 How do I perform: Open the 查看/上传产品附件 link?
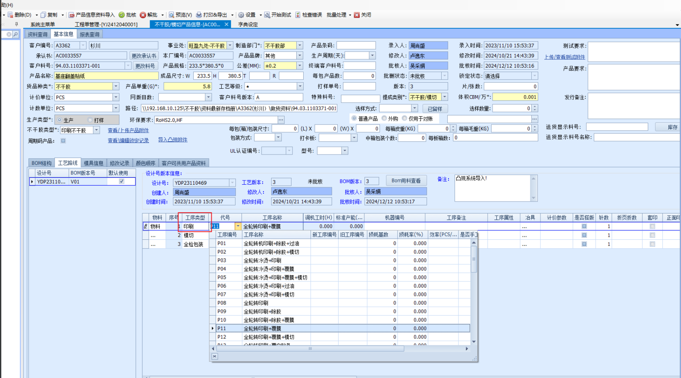[x=128, y=130]
